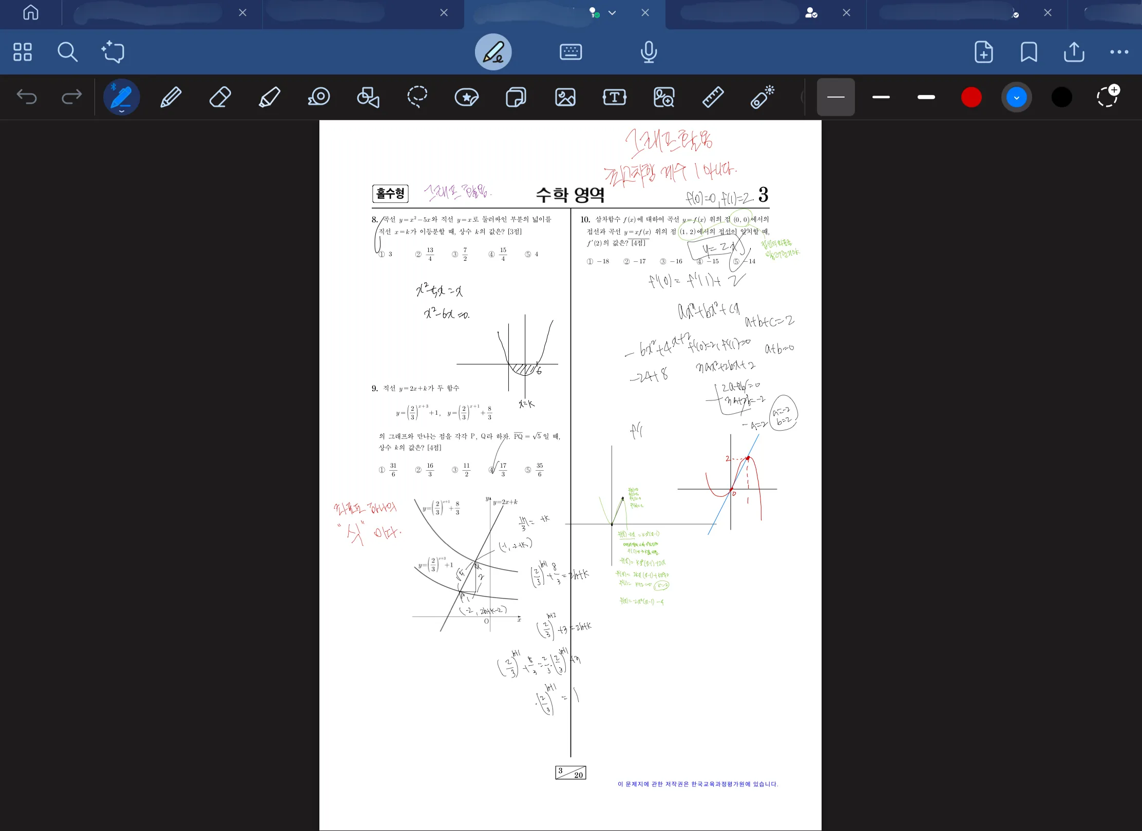Select the tape tool
The height and width of the screenshot is (831, 1142).
(319, 97)
